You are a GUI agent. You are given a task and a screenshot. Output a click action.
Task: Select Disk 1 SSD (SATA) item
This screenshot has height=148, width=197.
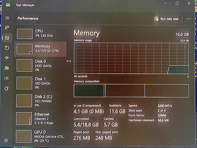pyautogui.click(x=40, y=83)
